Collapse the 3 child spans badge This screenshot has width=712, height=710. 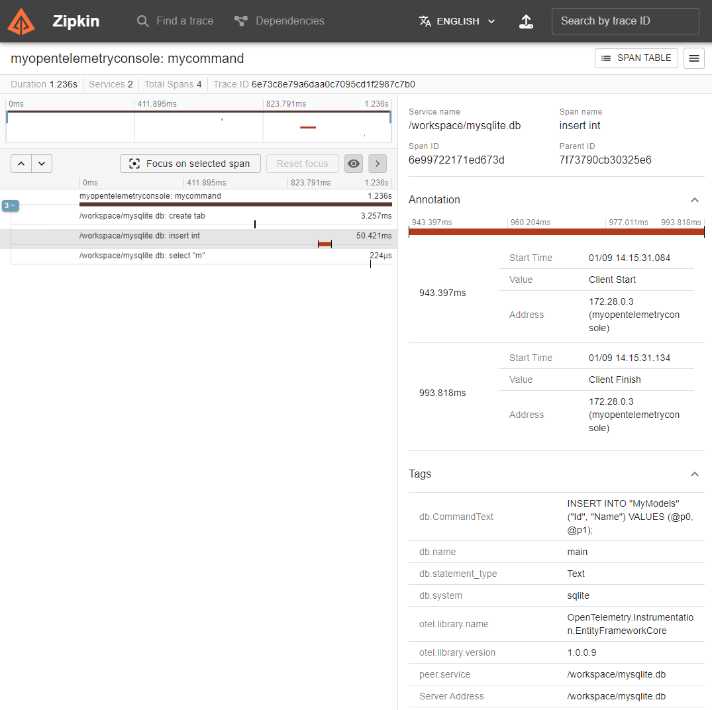coord(10,205)
